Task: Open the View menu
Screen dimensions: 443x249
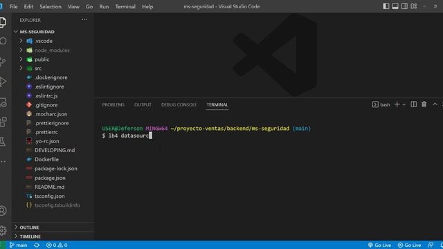Action: point(73,6)
